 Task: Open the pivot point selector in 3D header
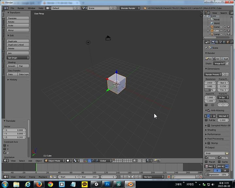point(76,161)
